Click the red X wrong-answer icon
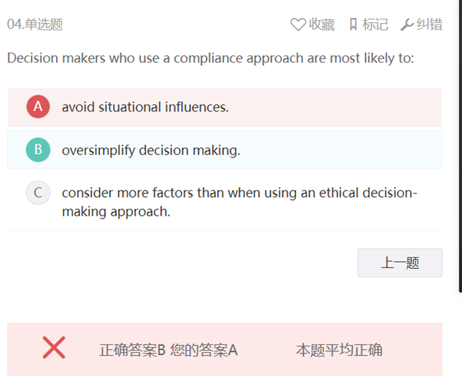This screenshot has width=462, height=376. (x=54, y=347)
